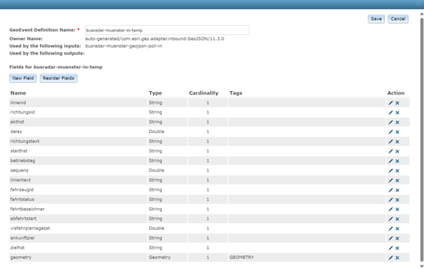Image resolution: width=424 pixels, height=269 pixels.
Task: Select the 'zielhst' name cell
Action: (78, 248)
